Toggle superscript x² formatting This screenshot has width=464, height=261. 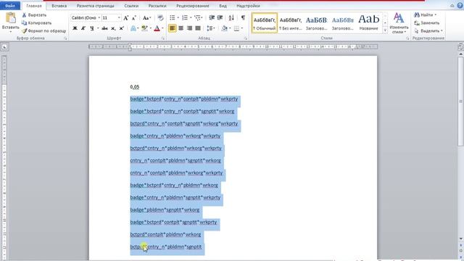tap(121, 28)
